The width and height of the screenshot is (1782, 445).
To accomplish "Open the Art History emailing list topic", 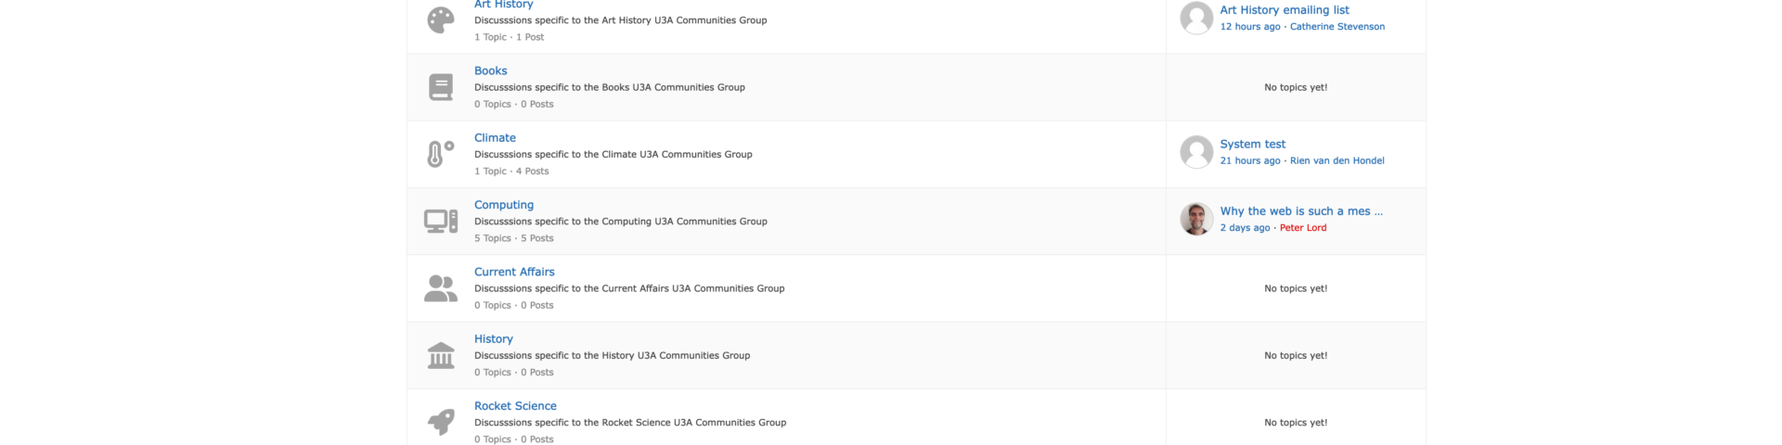I will point(1284,10).
